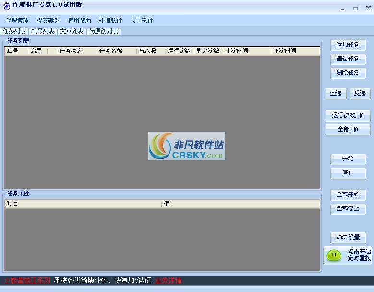Image resolution: width=374 pixels, height=292 pixels.
Task: Click the 上次时间 column header
Action: point(247,51)
